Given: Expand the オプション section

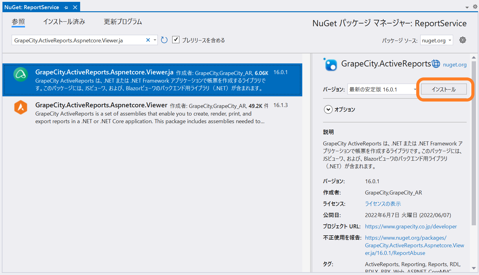Looking at the screenshot, I should pyautogui.click(x=328, y=109).
